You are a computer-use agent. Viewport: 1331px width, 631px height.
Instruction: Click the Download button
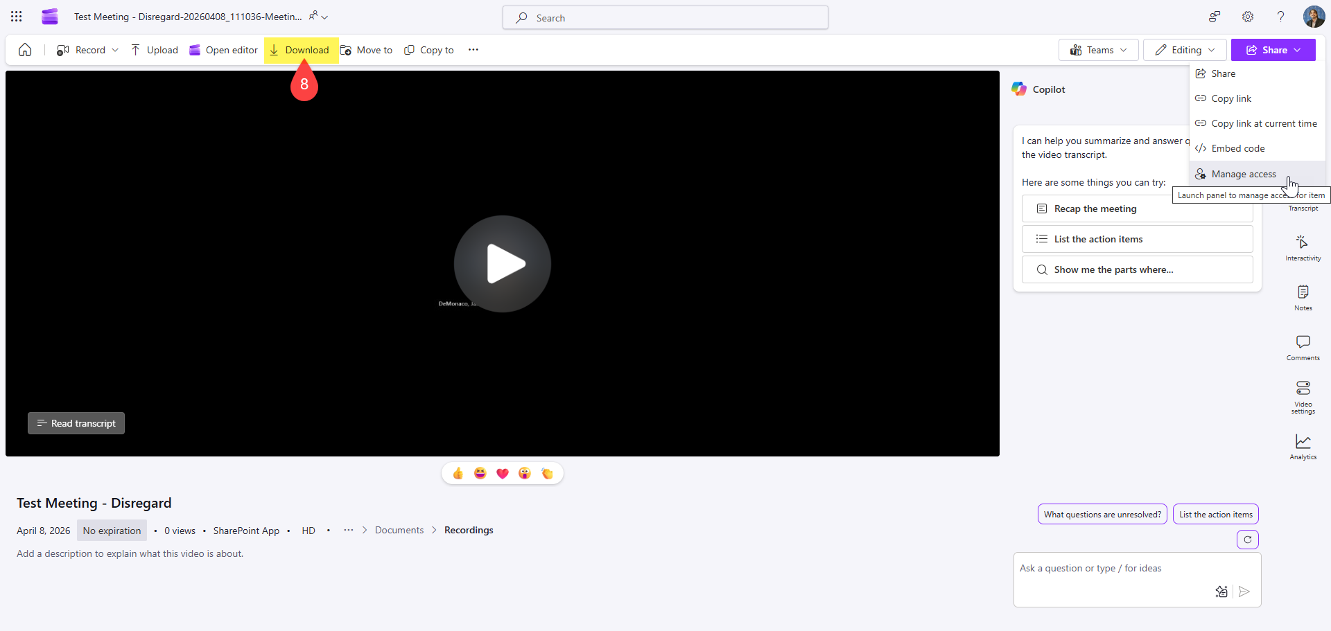click(300, 50)
